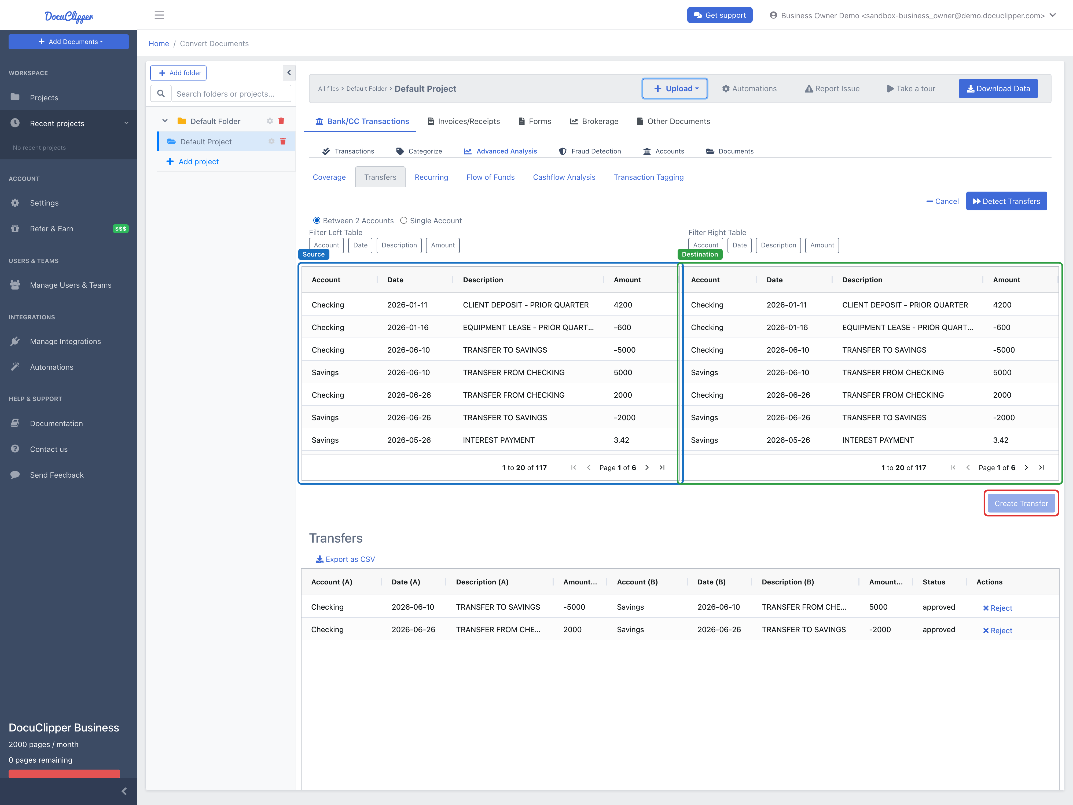Image resolution: width=1073 pixels, height=805 pixels.
Task: Click Export as CSV link
Action: pyautogui.click(x=345, y=559)
